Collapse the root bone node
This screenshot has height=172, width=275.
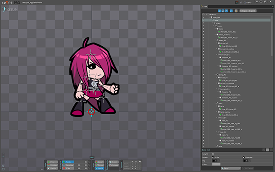211,20
